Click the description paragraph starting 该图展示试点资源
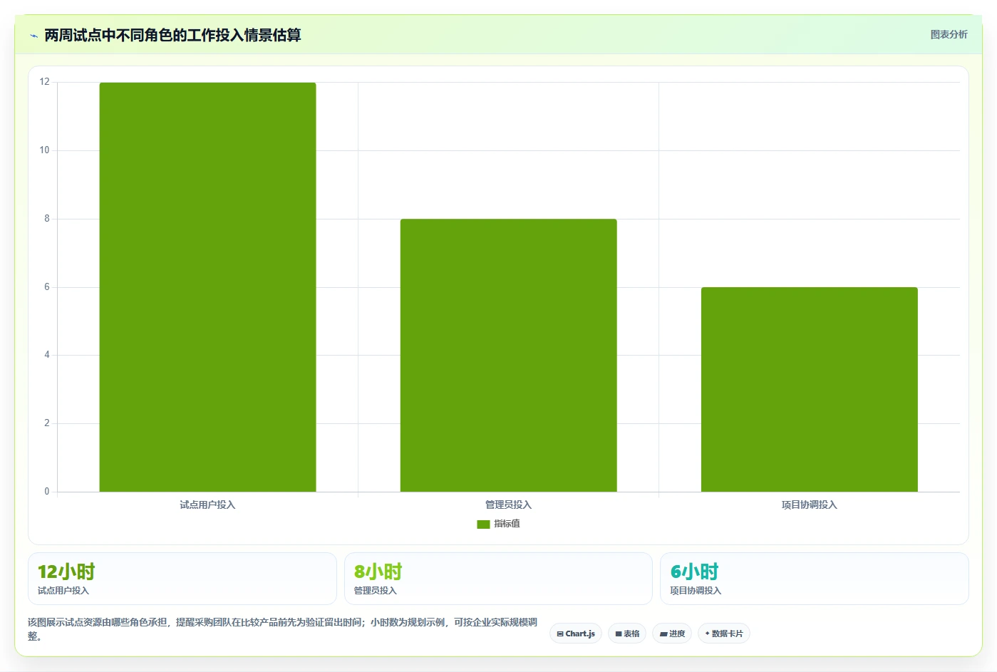This screenshot has height=672, width=997. pyautogui.click(x=283, y=629)
